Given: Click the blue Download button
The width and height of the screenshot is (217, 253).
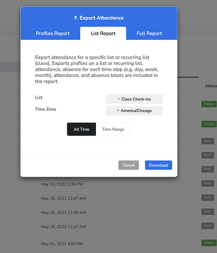Looking at the screenshot, I should point(158,165).
